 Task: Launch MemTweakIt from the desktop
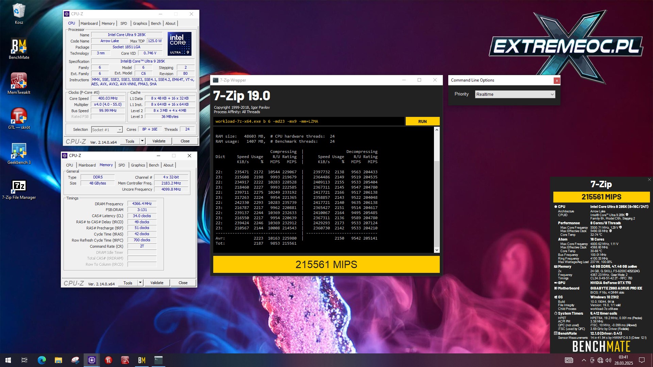tap(19, 84)
